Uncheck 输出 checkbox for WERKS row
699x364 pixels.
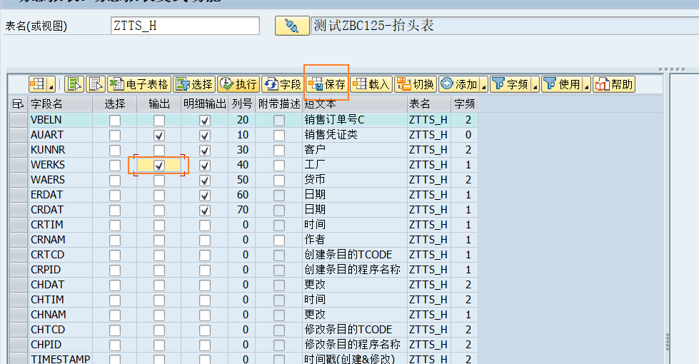click(159, 166)
